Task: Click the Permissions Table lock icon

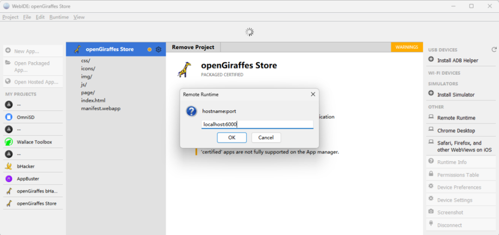Action: pos(431,174)
